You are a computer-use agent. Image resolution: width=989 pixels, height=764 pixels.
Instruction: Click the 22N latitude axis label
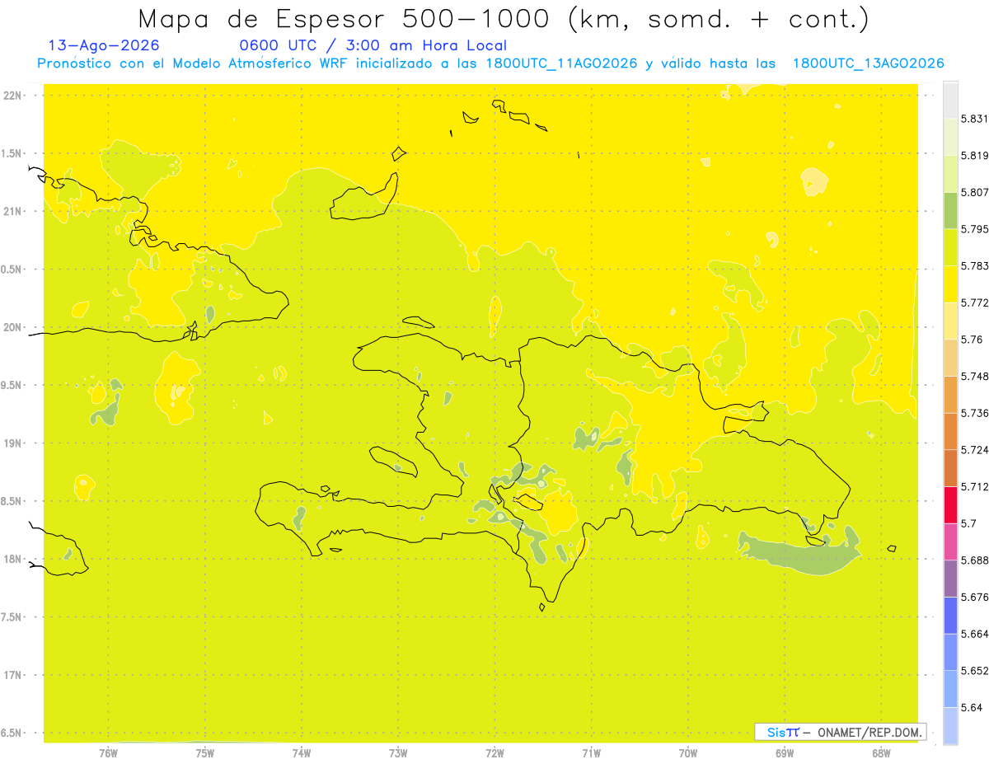13,95
